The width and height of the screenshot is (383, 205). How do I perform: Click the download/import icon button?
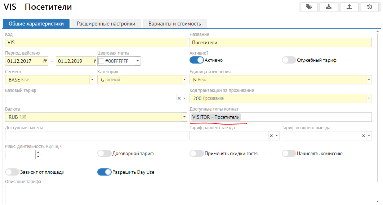(x=329, y=7)
